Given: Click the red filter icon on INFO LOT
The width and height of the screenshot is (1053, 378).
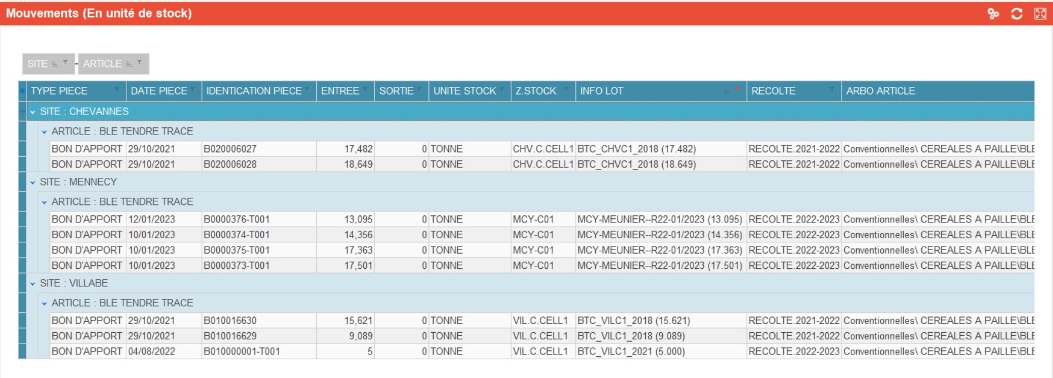Looking at the screenshot, I should pyautogui.click(x=737, y=89).
